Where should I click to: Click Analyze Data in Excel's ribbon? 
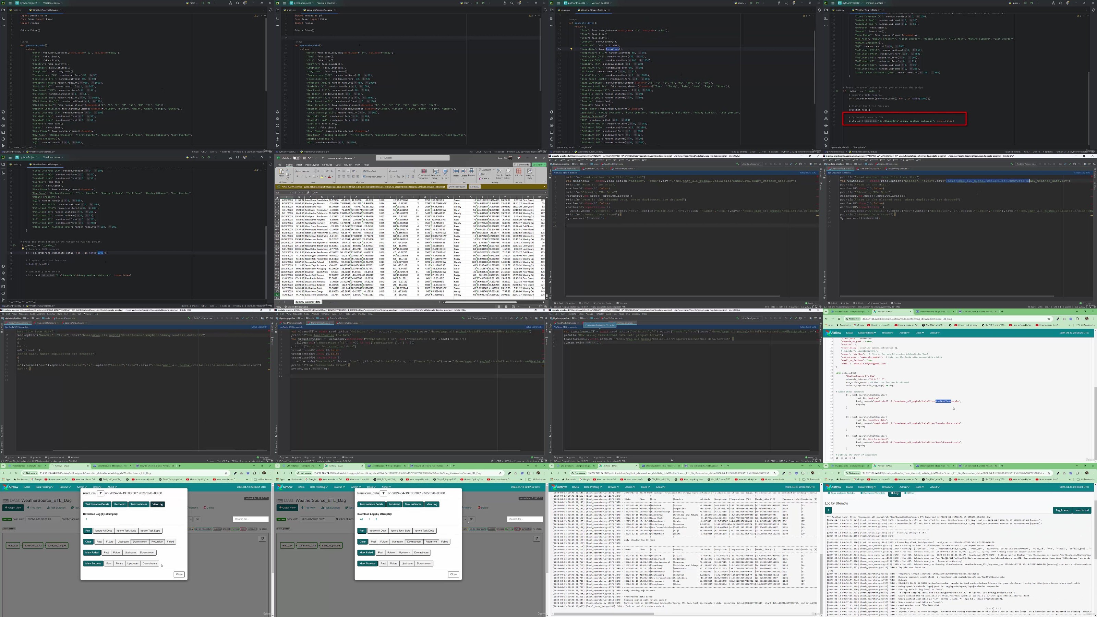[530, 173]
